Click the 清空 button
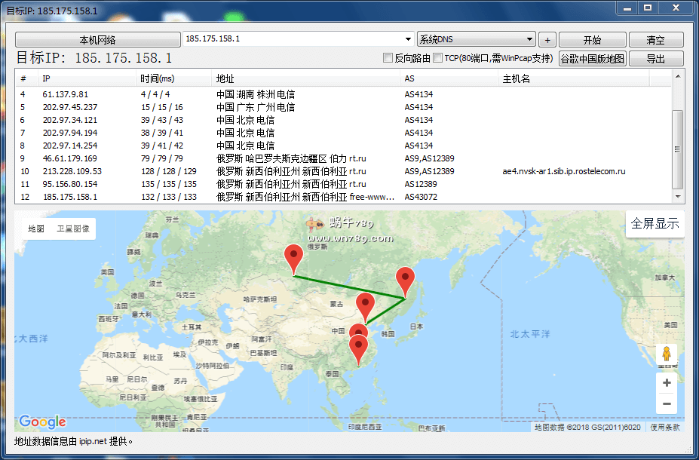The image size is (699, 460). pos(655,40)
